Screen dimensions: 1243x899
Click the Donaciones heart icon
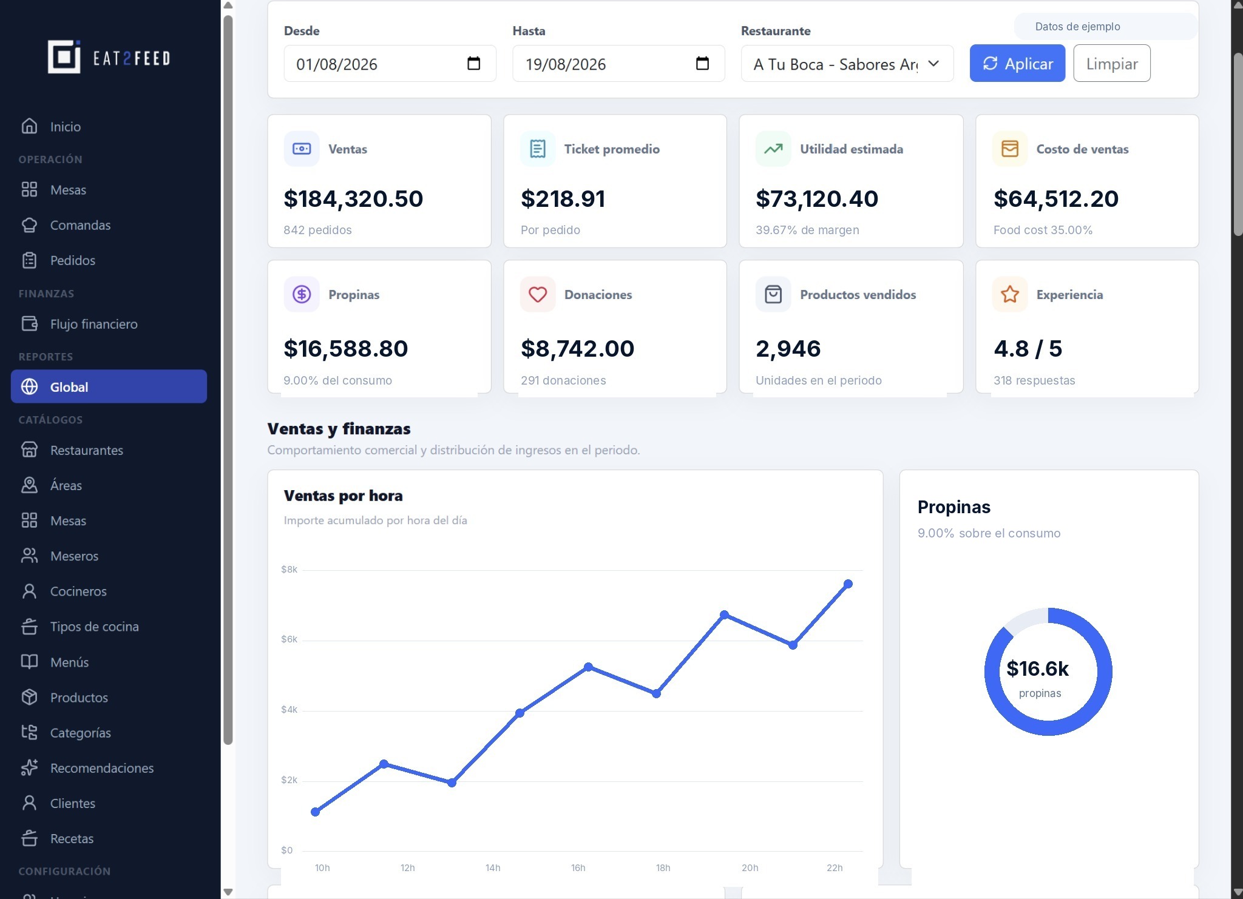(x=538, y=294)
